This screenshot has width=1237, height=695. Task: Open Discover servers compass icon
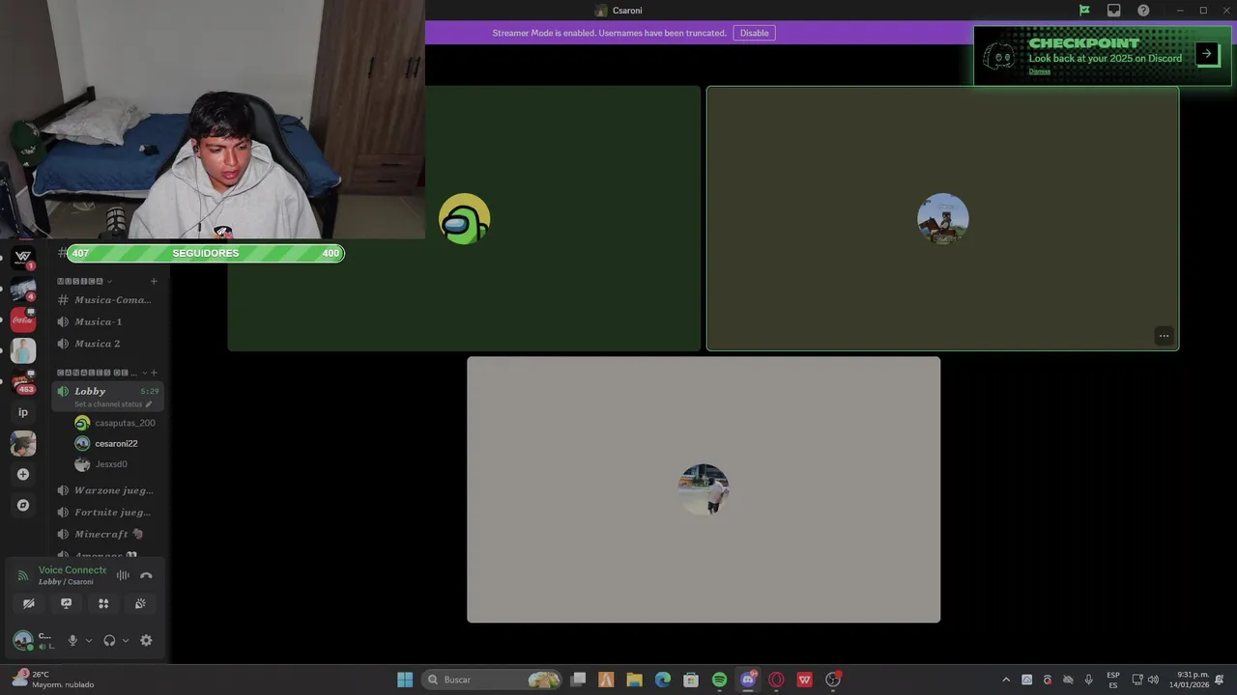tap(23, 505)
